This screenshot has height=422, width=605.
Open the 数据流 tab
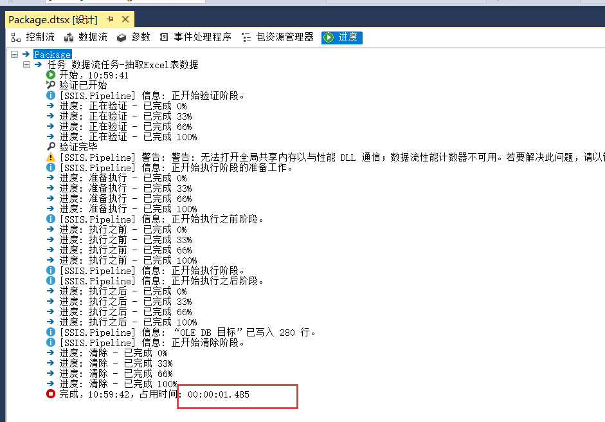[x=86, y=37]
